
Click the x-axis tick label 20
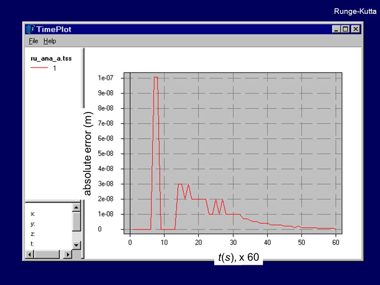[x=198, y=242]
